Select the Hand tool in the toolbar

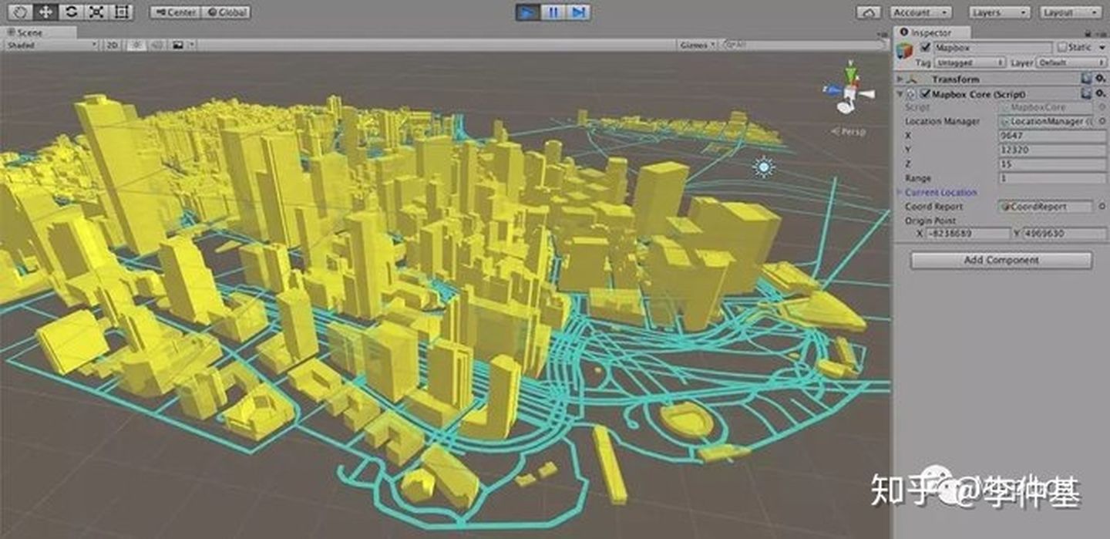[21, 12]
